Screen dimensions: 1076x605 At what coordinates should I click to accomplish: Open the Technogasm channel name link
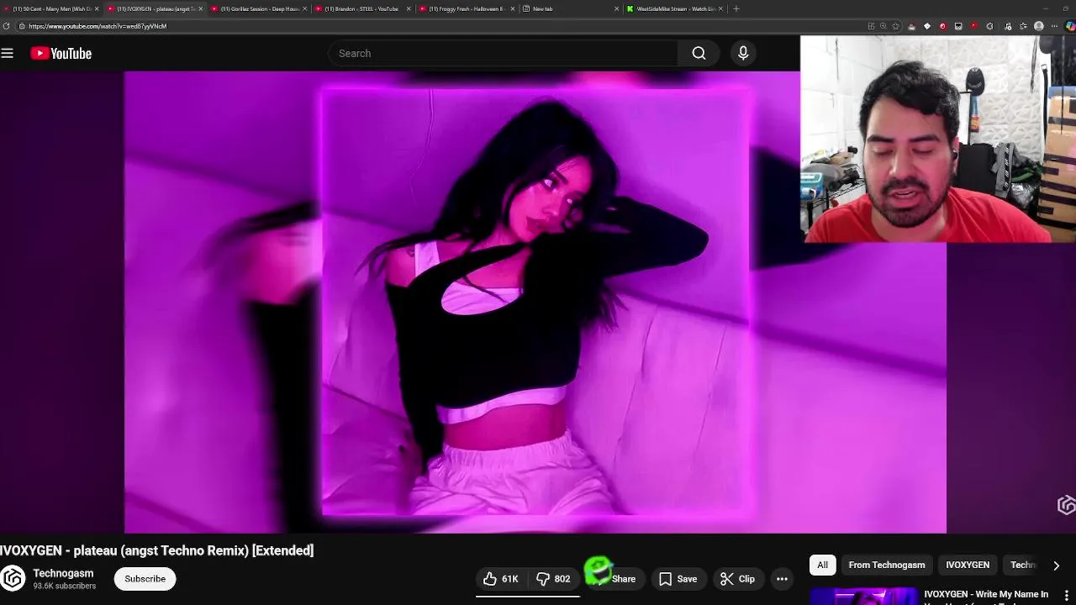(x=63, y=573)
